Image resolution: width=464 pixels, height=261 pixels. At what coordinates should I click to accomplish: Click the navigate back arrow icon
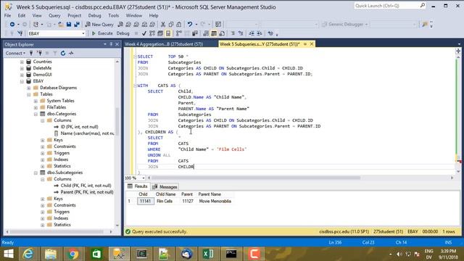12,24
